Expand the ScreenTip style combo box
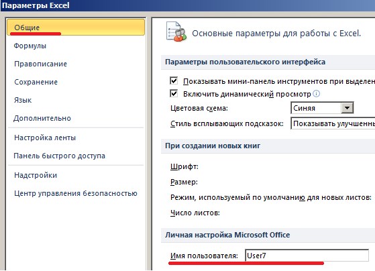The height and width of the screenshot is (271, 375). pyautogui.click(x=333, y=123)
